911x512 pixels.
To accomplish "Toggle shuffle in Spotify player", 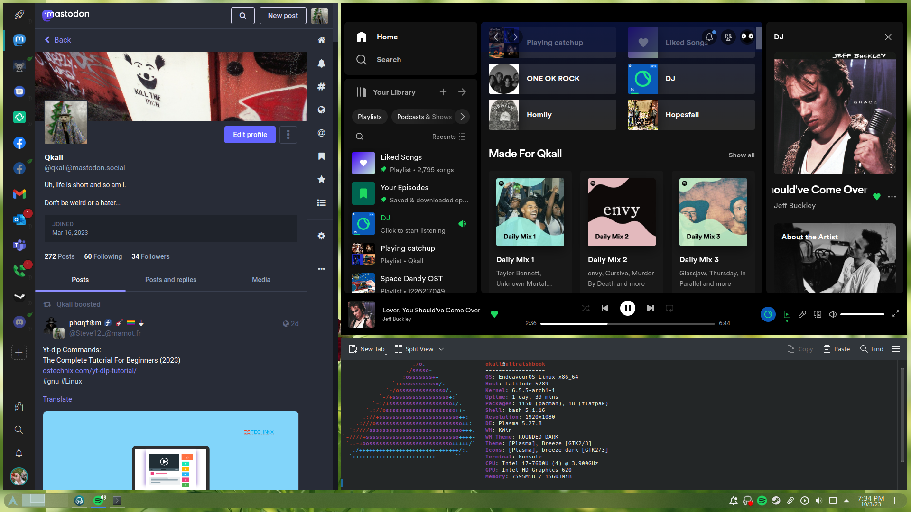I will (586, 308).
